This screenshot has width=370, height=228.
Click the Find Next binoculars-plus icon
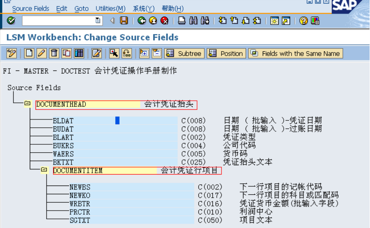(x=205, y=21)
